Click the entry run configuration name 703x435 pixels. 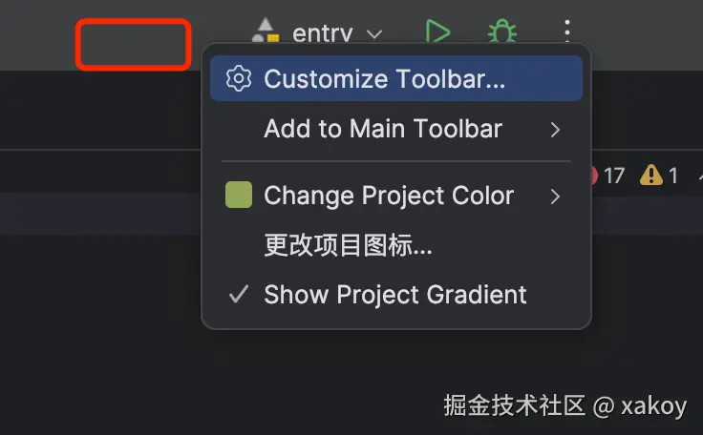coord(323,33)
